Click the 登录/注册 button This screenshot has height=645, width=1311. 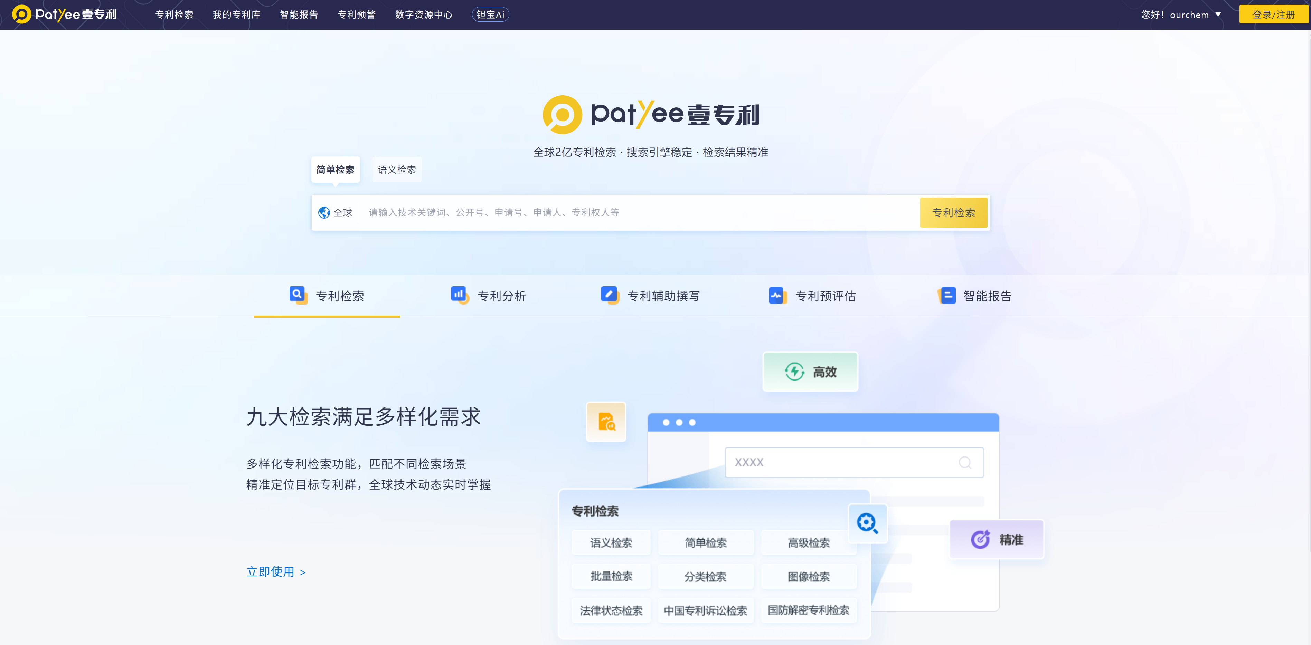[x=1273, y=15]
